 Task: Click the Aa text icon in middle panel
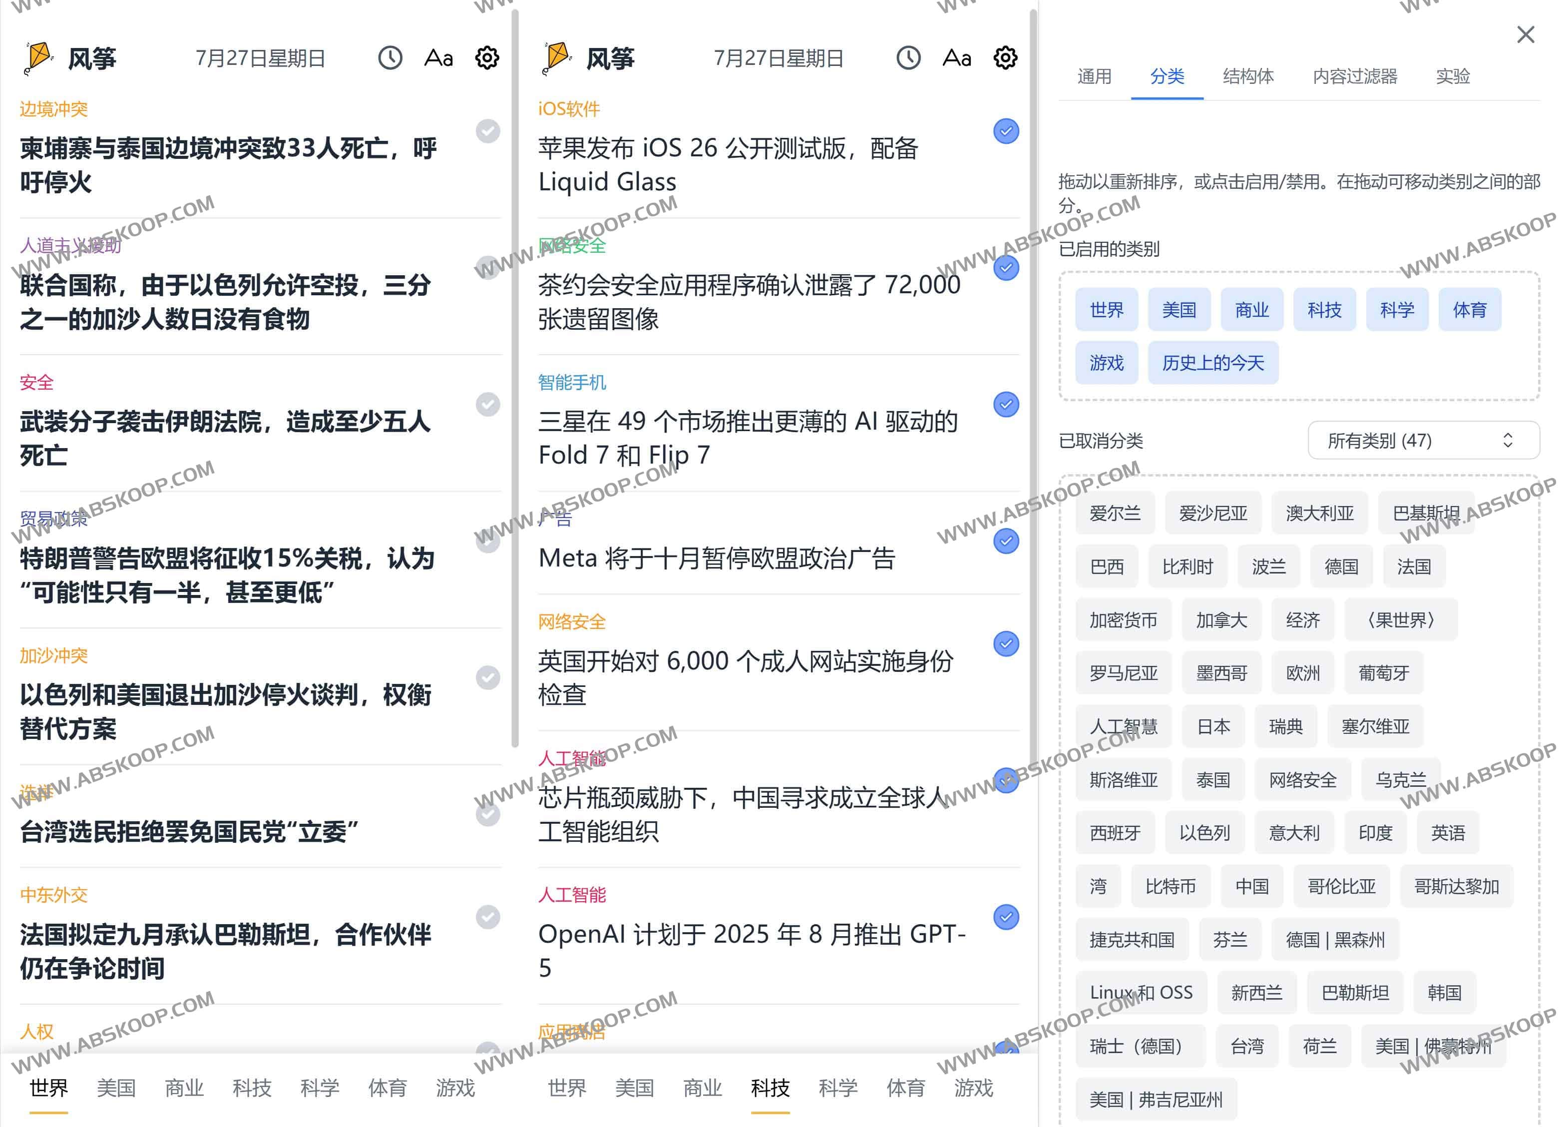[957, 58]
